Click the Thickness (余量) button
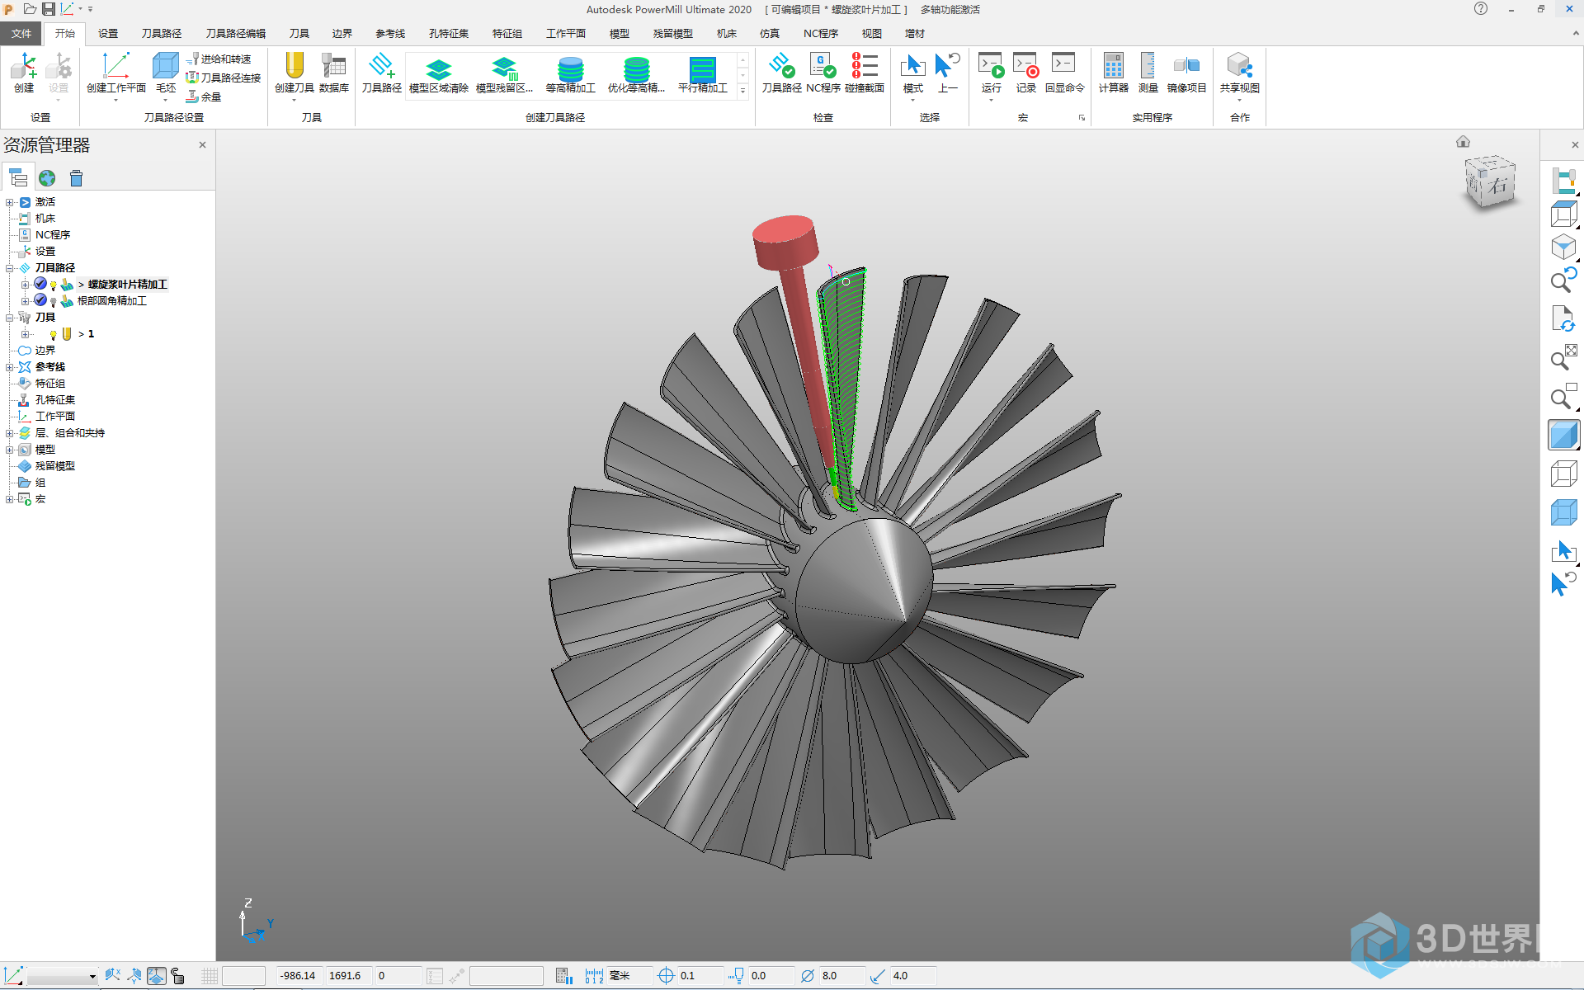The height and width of the screenshot is (990, 1584). coord(204,97)
